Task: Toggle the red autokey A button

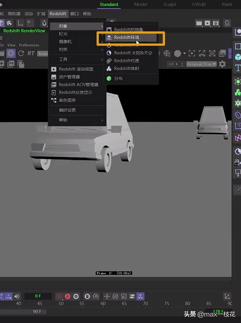Action: [68, 297]
